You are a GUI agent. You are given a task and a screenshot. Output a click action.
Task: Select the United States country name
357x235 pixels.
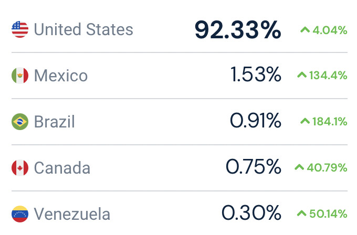click(x=83, y=29)
